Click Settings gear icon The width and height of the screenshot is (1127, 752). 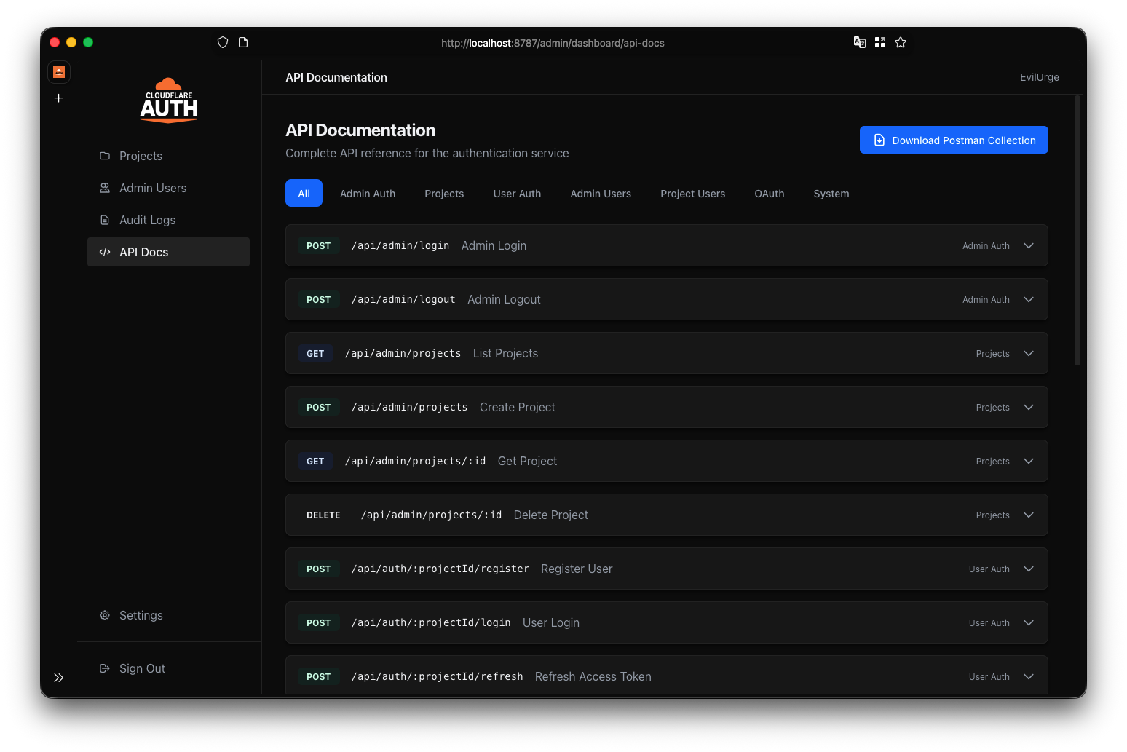105,615
